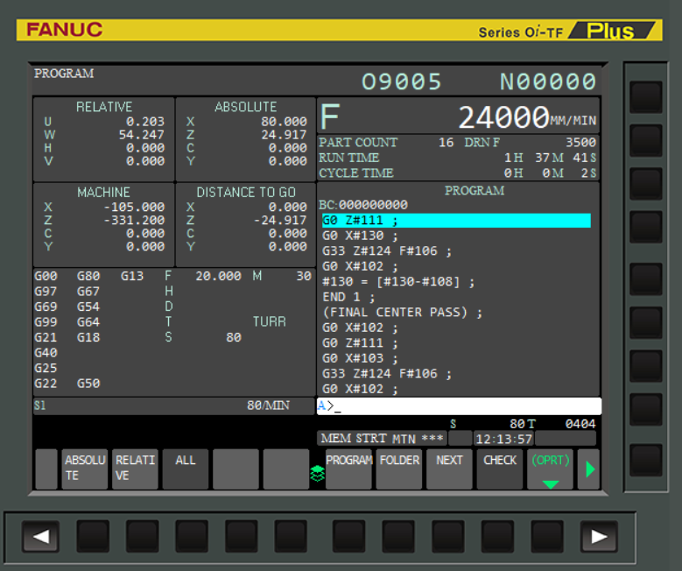Select the ALL position soft key

tap(186, 469)
